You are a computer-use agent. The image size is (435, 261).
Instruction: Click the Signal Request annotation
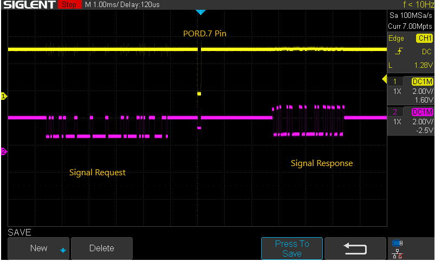tap(98, 173)
